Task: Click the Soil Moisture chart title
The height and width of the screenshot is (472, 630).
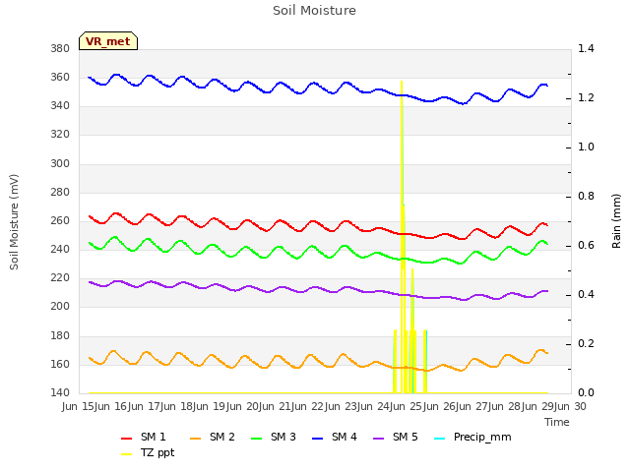Action: tap(314, 11)
